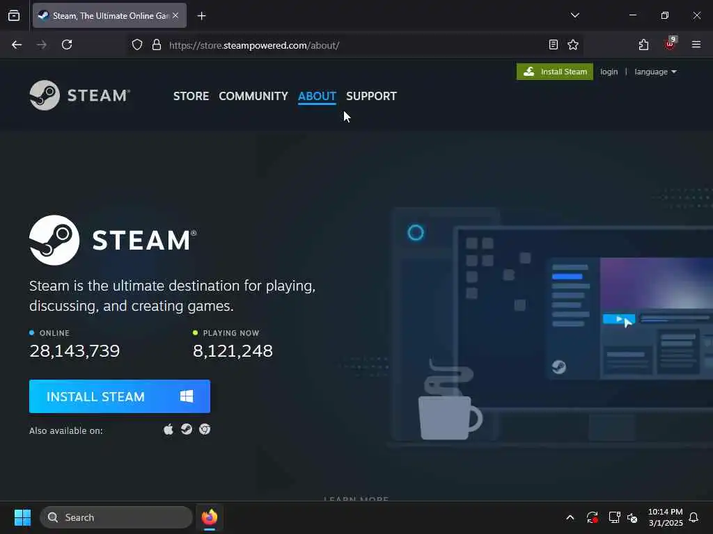Click the Firefox taskbar icon

tap(210, 517)
